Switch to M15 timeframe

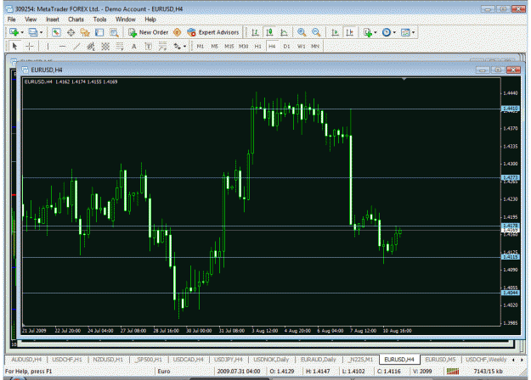(229, 47)
